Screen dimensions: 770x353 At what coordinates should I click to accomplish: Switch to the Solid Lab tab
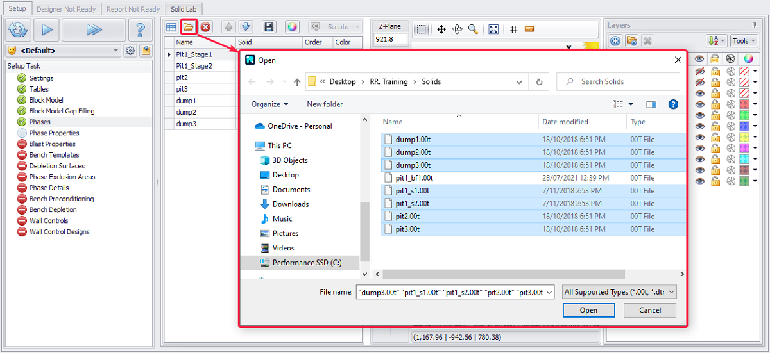pyautogui.click(x=185, y=9)
